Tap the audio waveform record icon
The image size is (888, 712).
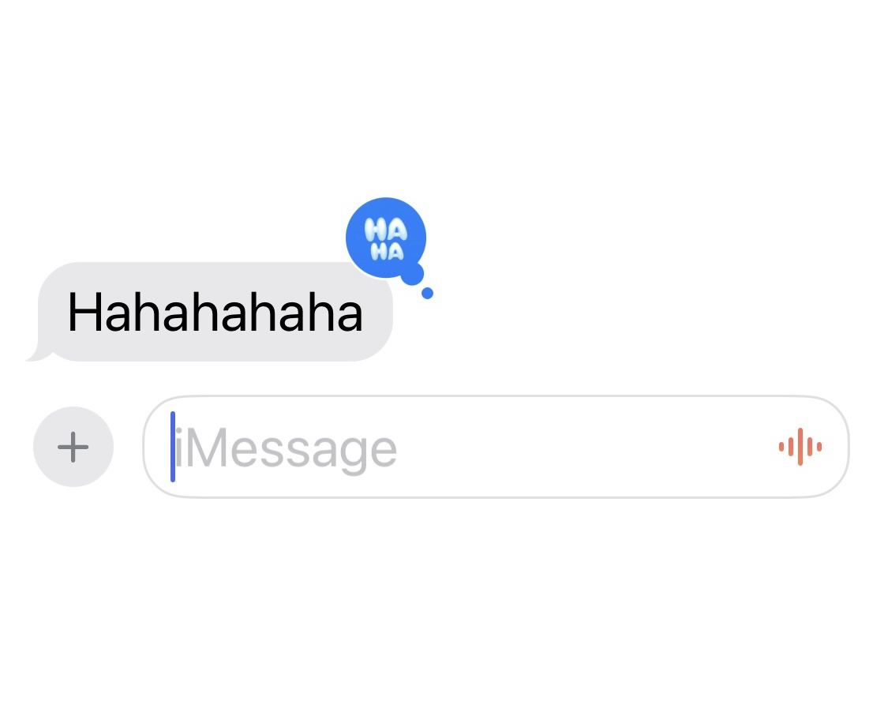click(x=800, y=447)
